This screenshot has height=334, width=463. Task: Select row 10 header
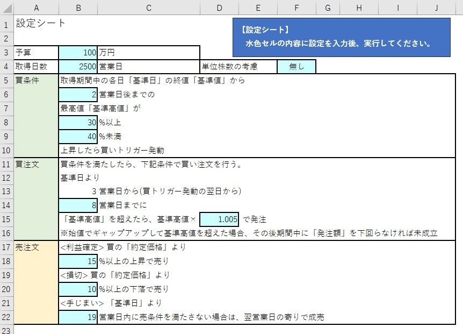(6, 151)
